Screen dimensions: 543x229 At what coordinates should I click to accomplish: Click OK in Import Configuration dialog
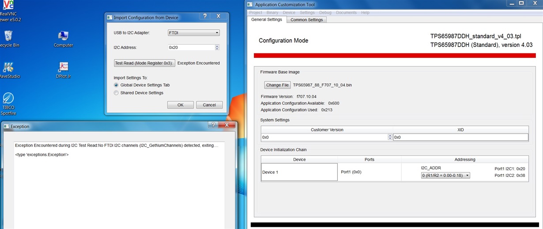181,105
